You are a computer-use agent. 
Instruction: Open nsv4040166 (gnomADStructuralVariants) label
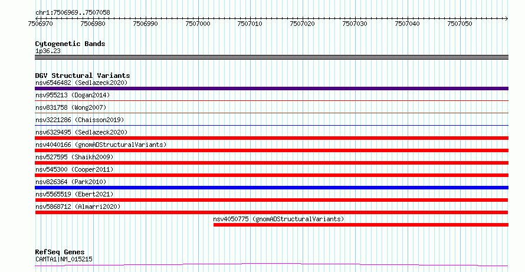point(101,145)
